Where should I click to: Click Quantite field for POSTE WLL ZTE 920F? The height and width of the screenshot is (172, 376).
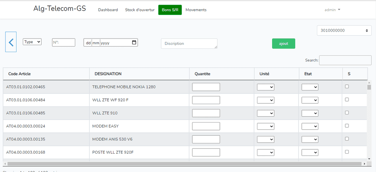coord(206,152)
